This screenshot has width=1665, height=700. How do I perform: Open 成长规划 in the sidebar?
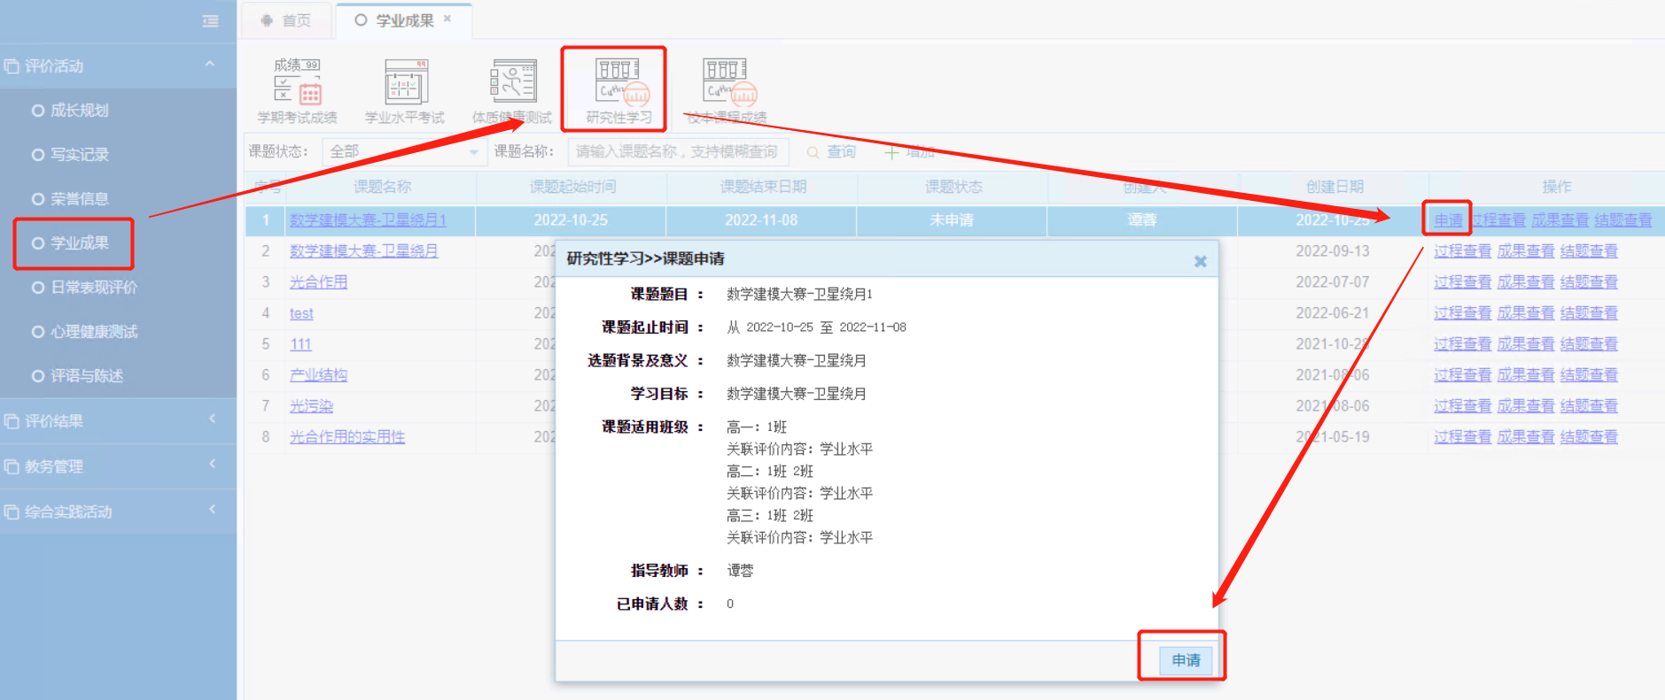(79, 111)
